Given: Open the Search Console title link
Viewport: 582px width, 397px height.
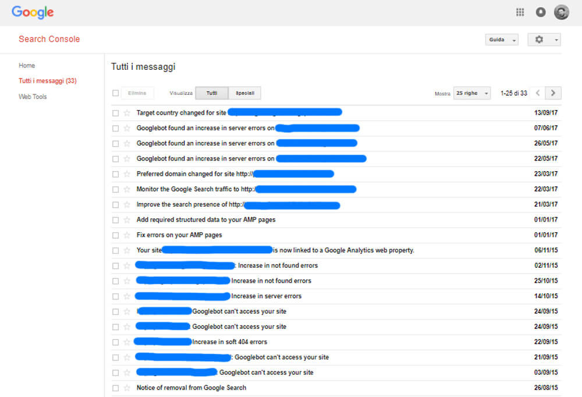Looking at the screenshot, I should click(x=49, y=39).
